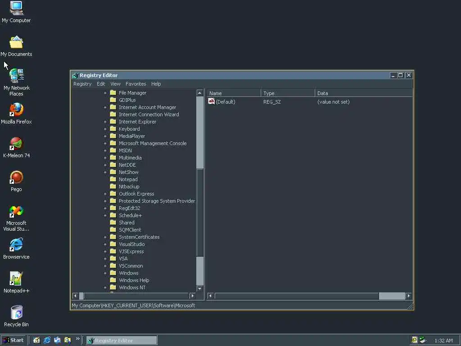461x346 pixels.
Task: Click the Start button
Action: (x=13, y=341)
